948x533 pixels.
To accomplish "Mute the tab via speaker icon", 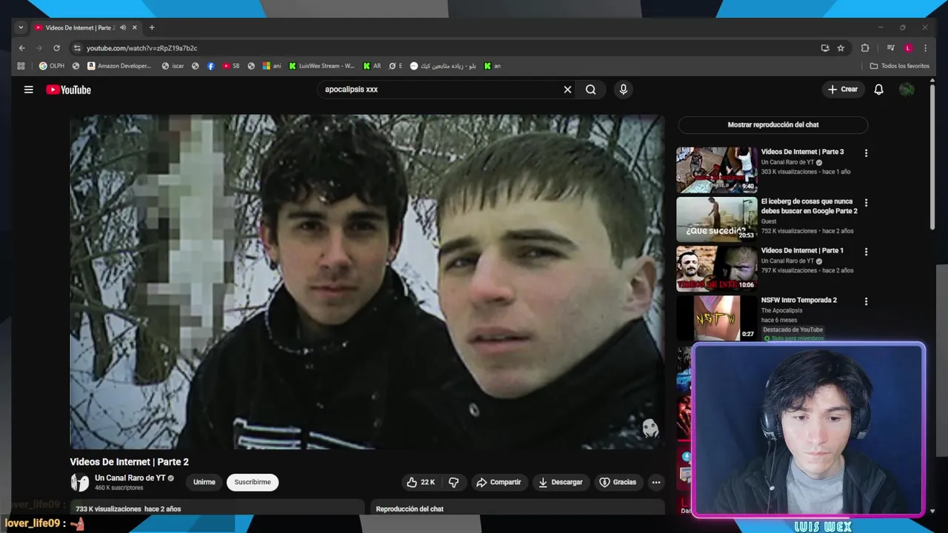I will 123,27.
